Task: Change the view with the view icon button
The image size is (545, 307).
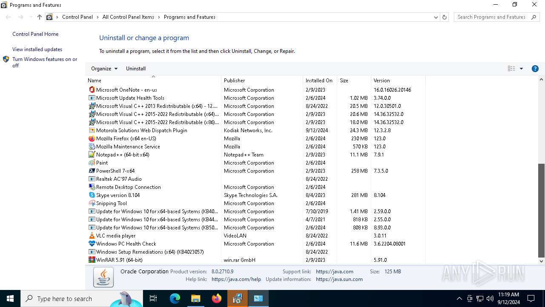Action: point(511,69)
